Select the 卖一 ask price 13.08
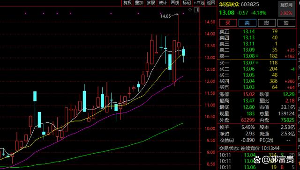This screenshot has width=300, height=170. [x=249, y=56]
